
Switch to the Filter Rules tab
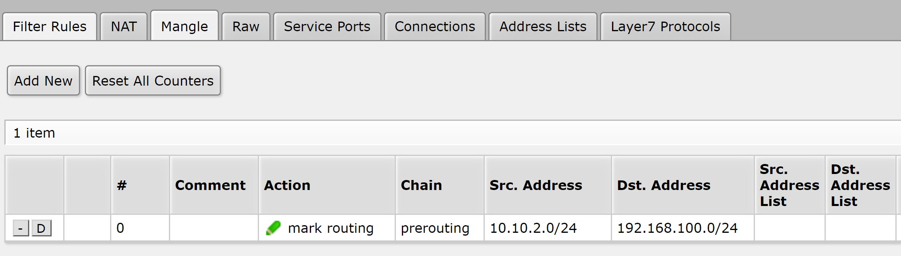[50, 27]
